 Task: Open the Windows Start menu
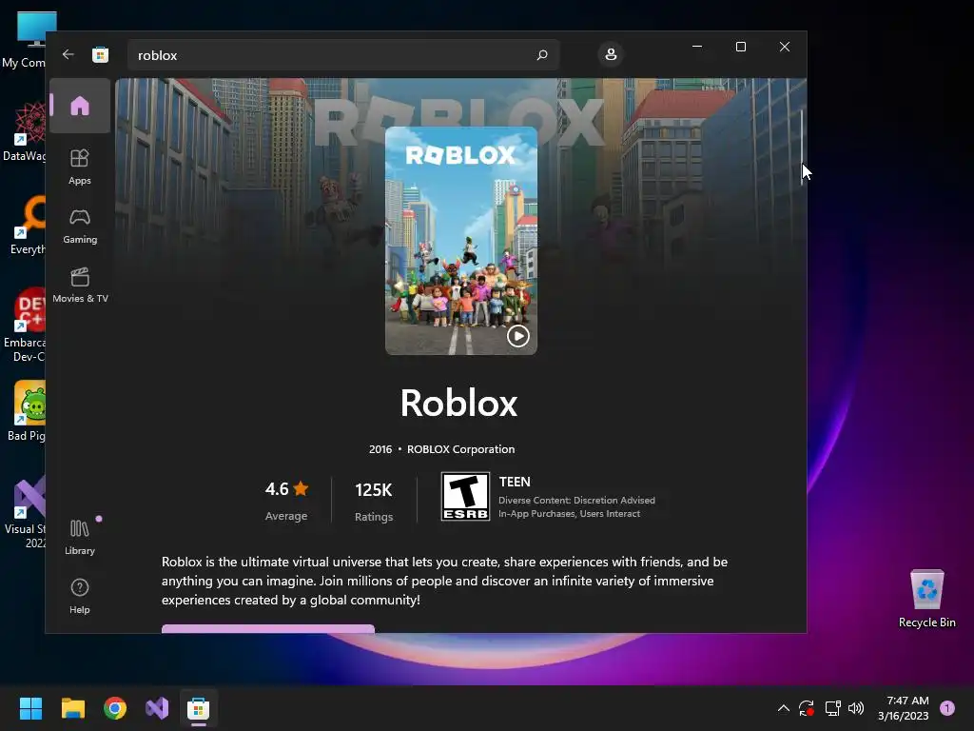(x=30, y=708)
